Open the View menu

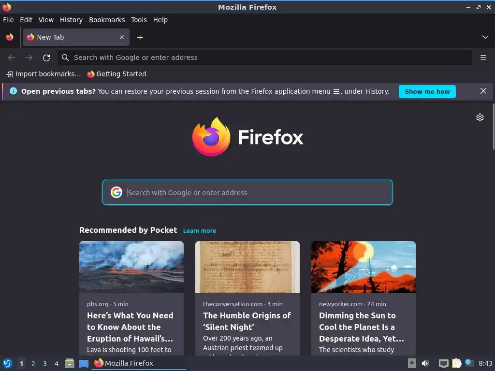46,20
